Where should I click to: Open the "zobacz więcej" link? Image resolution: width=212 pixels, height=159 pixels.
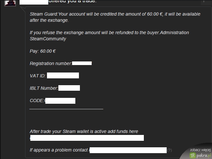click(200, 150)
